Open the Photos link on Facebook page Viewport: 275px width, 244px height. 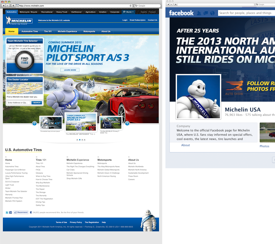pos(265,146)
